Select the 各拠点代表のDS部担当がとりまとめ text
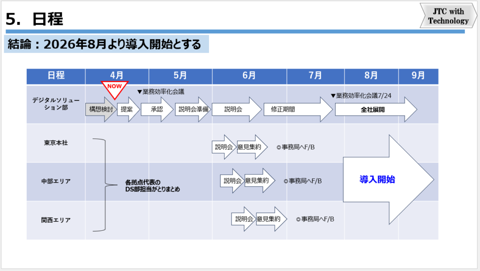 pyautogui.click(x=152, y=186)
